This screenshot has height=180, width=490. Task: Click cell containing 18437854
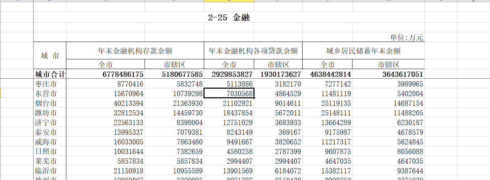[229, 113]
